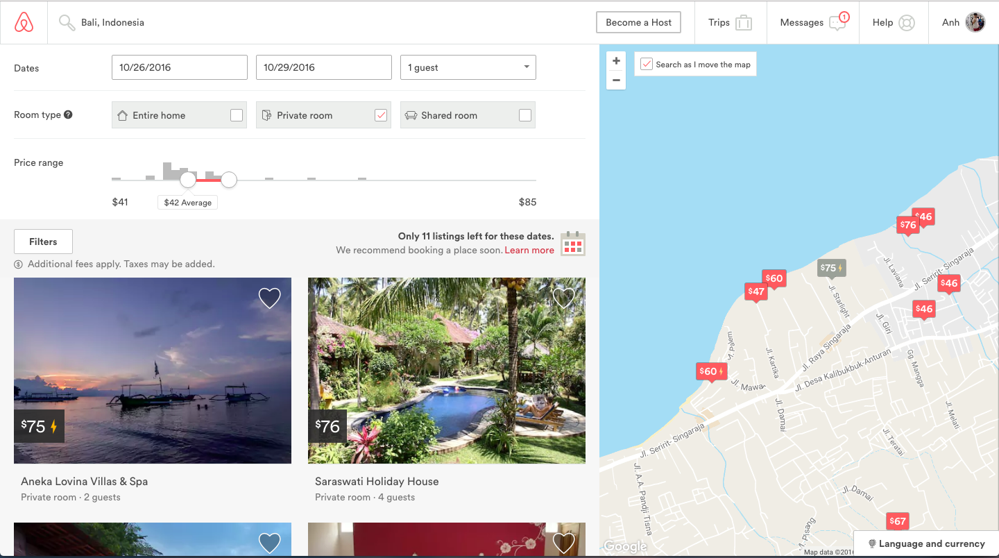Zoom out on the map
Image resolution: width=999 pixels, height=558 pixels.
[x=616, y=80]
